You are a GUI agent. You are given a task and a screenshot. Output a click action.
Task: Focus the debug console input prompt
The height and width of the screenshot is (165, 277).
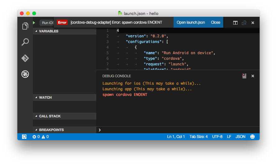179,130
